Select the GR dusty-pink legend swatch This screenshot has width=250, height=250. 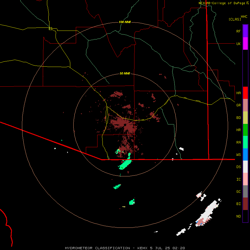coord(245,105)
